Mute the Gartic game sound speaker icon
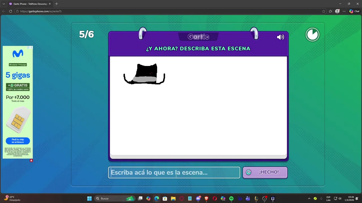The height and width of the screenshot is (203, 362). (280, 37)
